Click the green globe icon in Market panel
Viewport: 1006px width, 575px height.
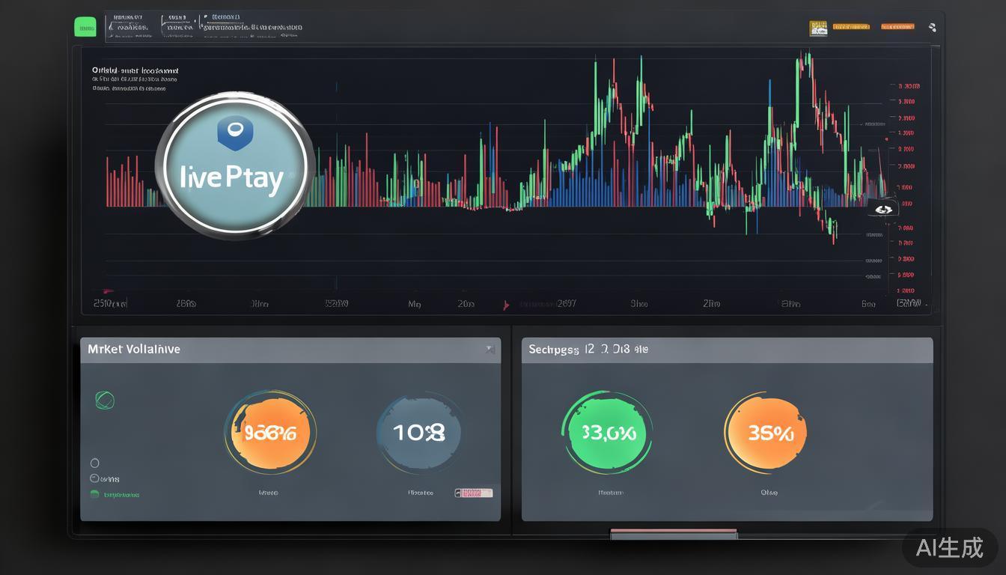click(x=105, y=400)
